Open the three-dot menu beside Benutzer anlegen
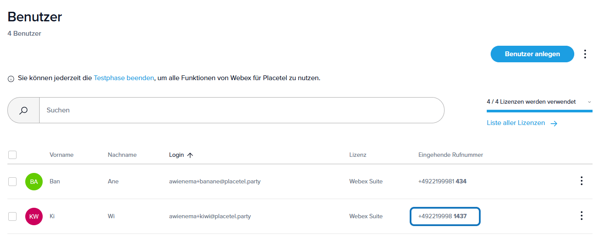This screenshot has height=240, width=613. click(585, 54)
